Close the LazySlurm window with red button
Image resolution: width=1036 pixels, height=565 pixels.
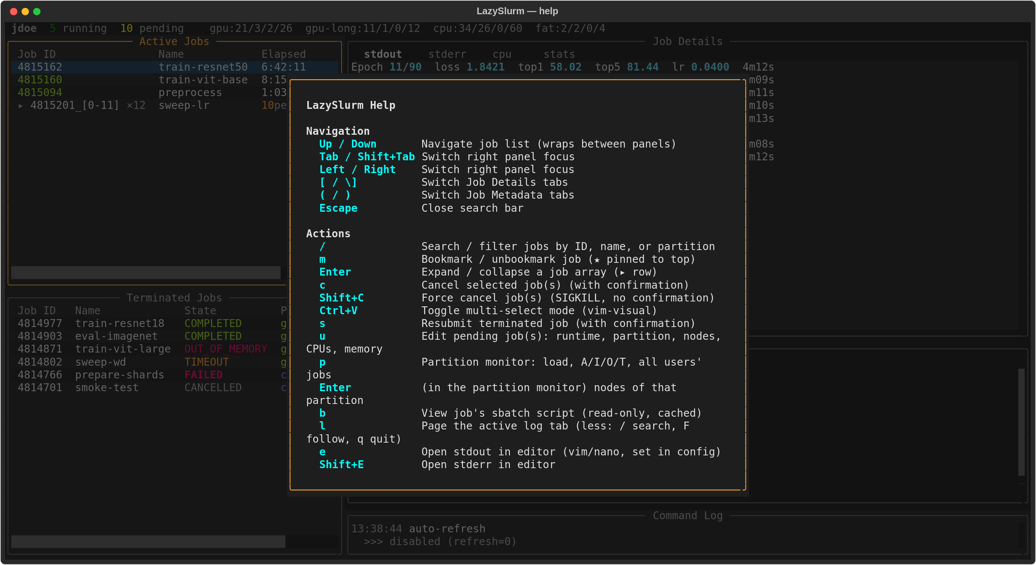click(x=14, y=12)
